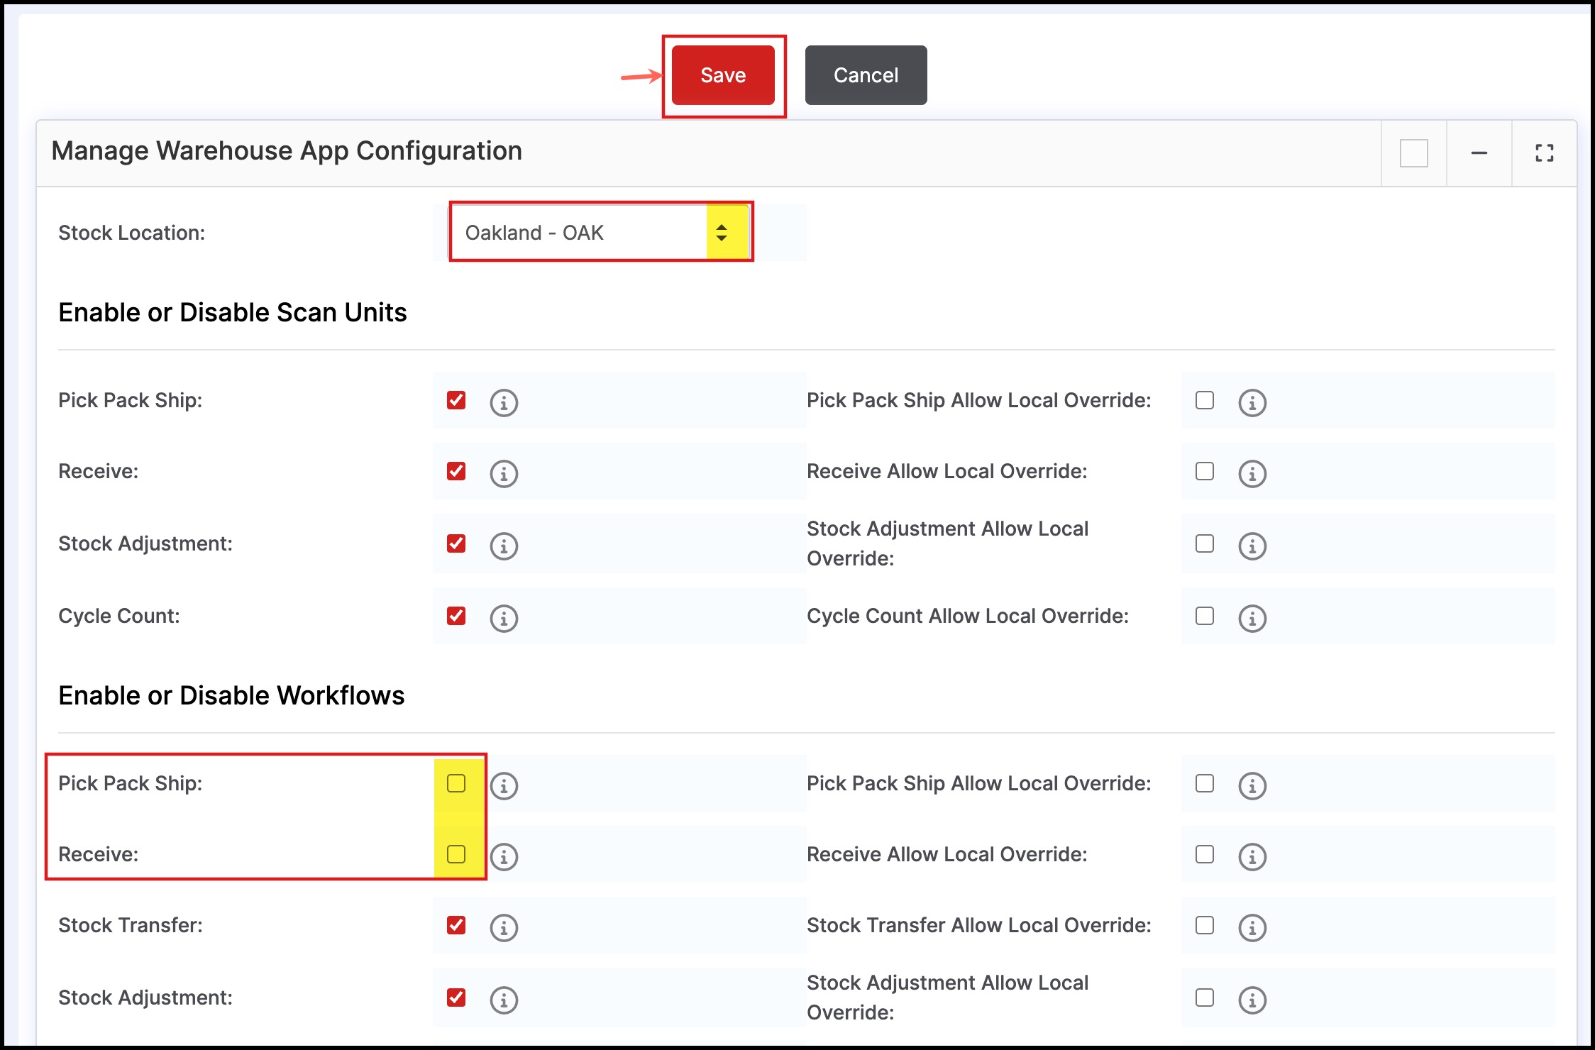
Task: Click the Cancel button
Action: coord(866,75)
